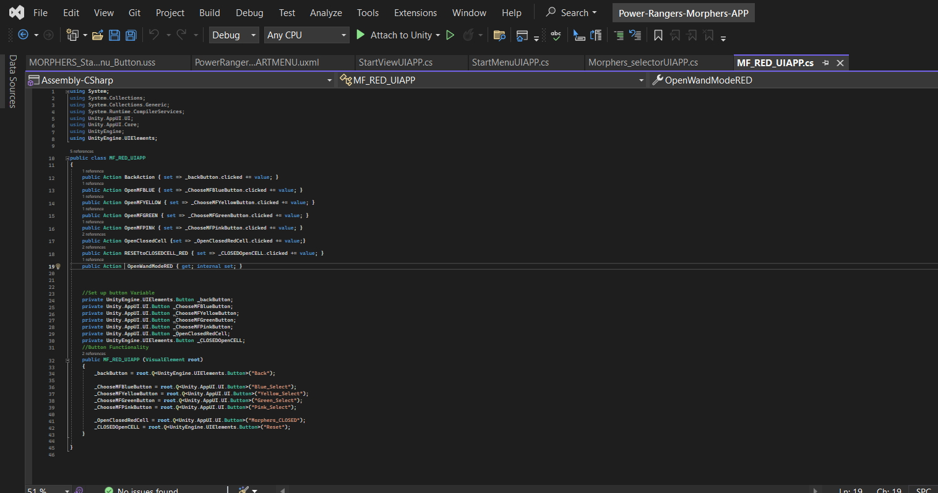The width and height of the screenshot is (938, 493).
Task: Click the Find in Files folder-search icon
Action: 499,35
